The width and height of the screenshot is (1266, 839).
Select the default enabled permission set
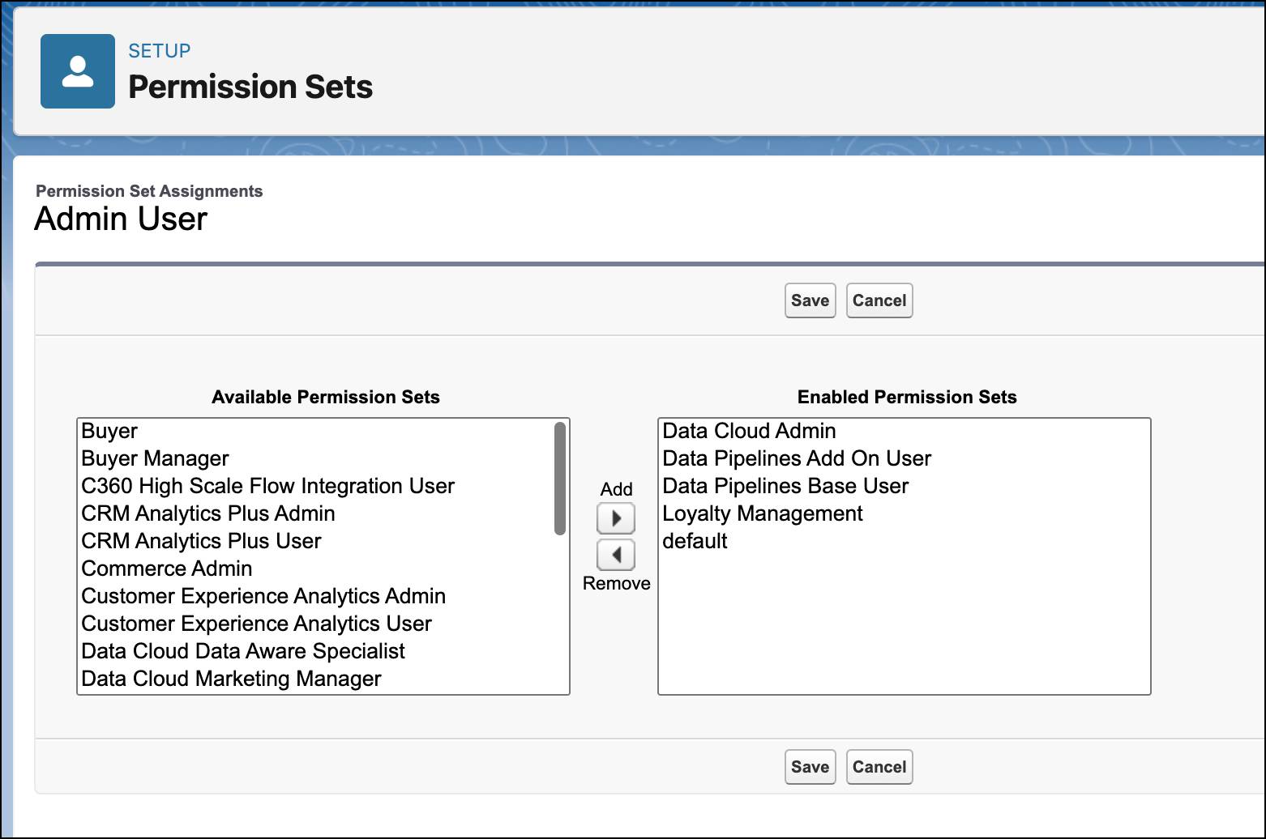[905, 541]
